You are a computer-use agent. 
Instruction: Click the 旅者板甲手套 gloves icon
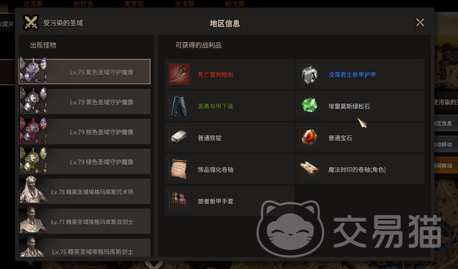[x=179, y=201]
